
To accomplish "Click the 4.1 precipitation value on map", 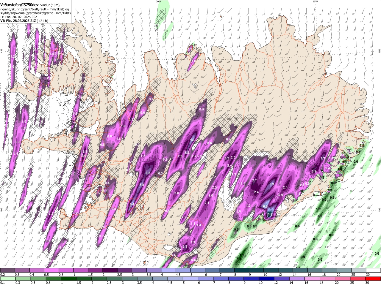I will click(192, 140).
